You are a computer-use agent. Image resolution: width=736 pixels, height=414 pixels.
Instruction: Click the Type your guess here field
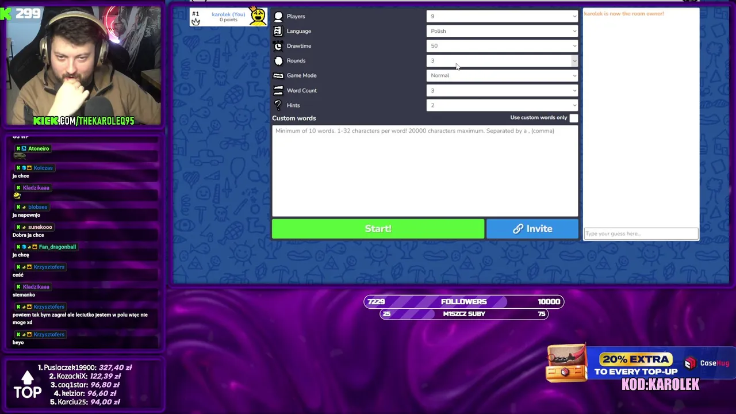(x=641, y=233)
